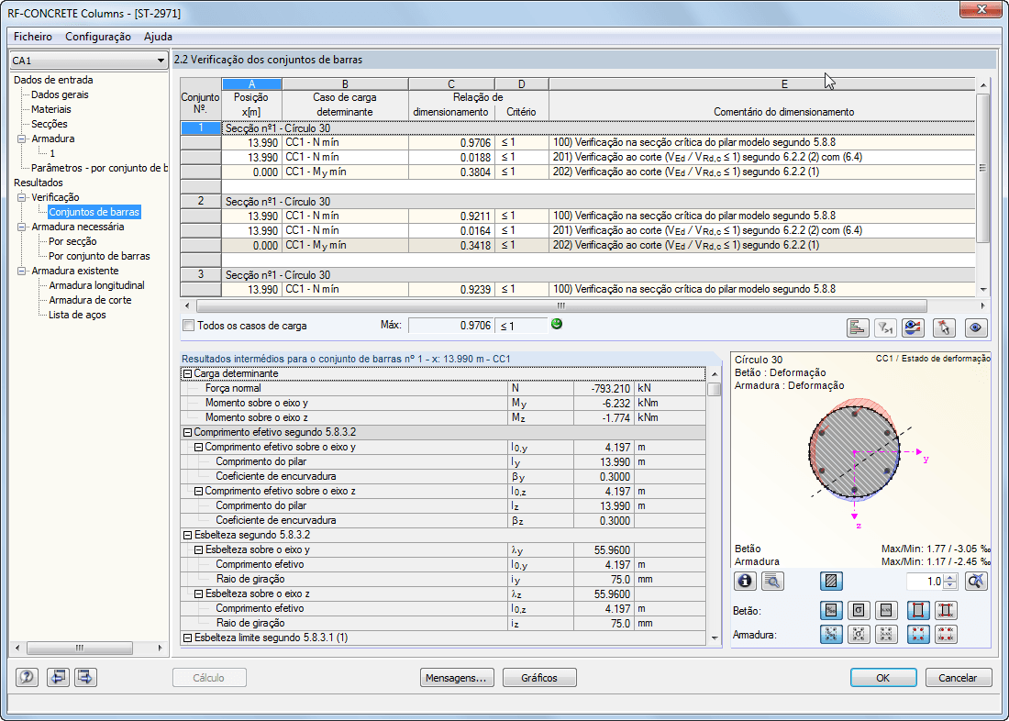1009x721 pixels.
Task: Click the colored result bars icon
Action: pos(859,327)
